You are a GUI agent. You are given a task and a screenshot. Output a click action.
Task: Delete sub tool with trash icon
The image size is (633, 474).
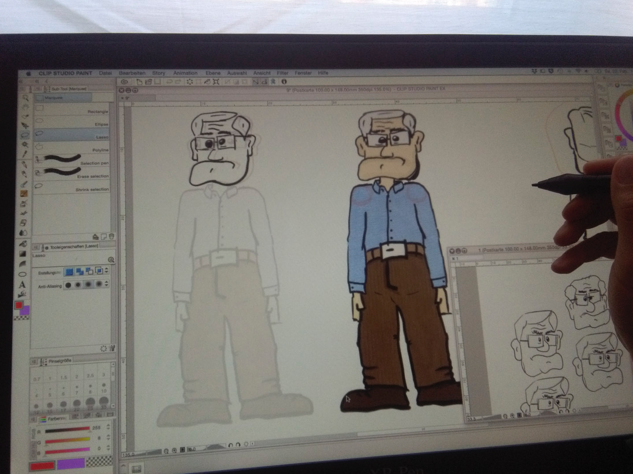tap(111, 237)
